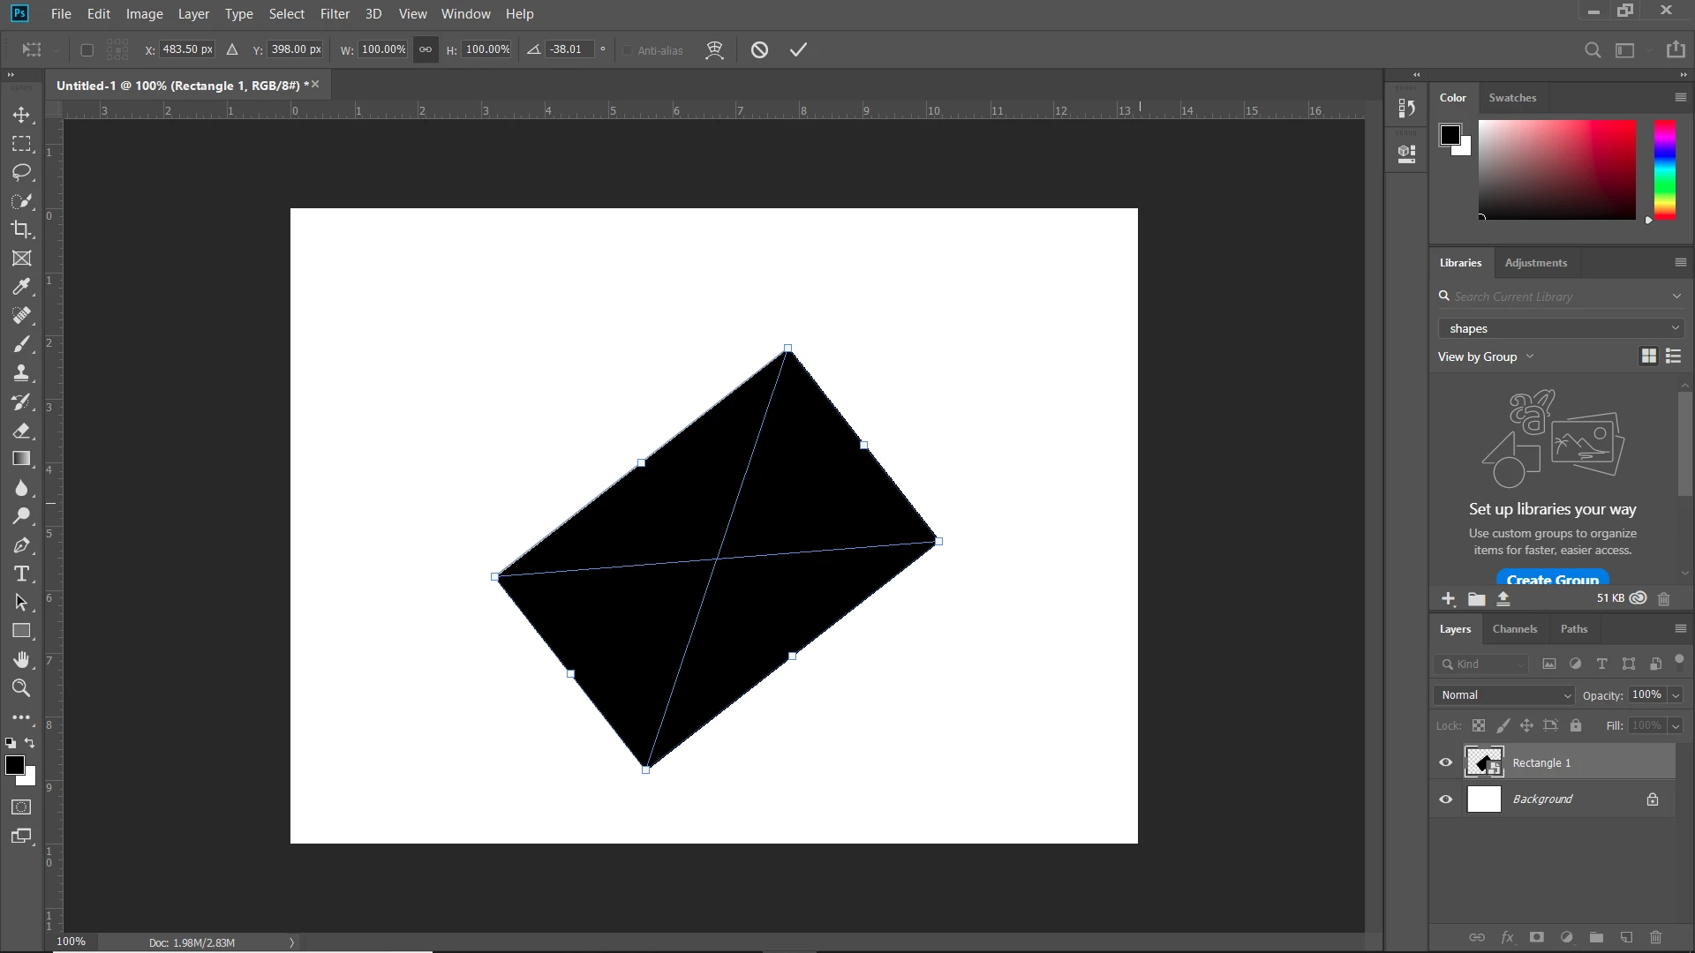Click the rotation angle input field
The image size is (1695, 953).
(x=569, y=49)
